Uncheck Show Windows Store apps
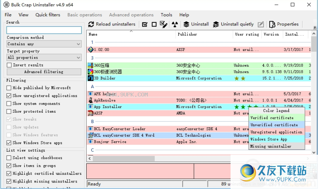Screen dimensions: 318x191 (9, 143)
